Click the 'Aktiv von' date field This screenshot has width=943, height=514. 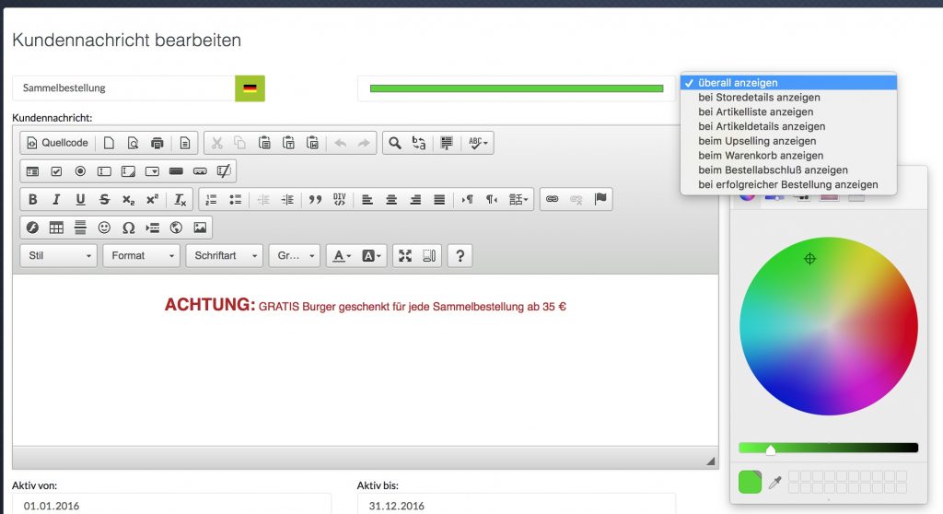[x=171, y=505]
